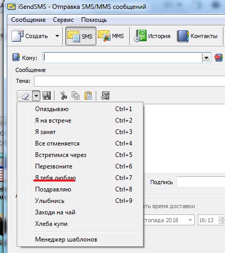225x253 pixels.
Task: Choose template Все отменяется
Action: [x=80, y=143]
